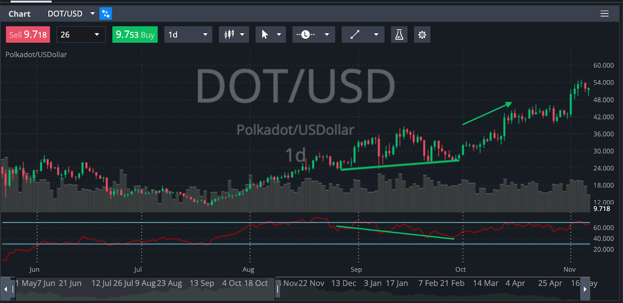623x303 pixels.
Task: Click the navigator left range handle
Action: click(x=13, y=289)
